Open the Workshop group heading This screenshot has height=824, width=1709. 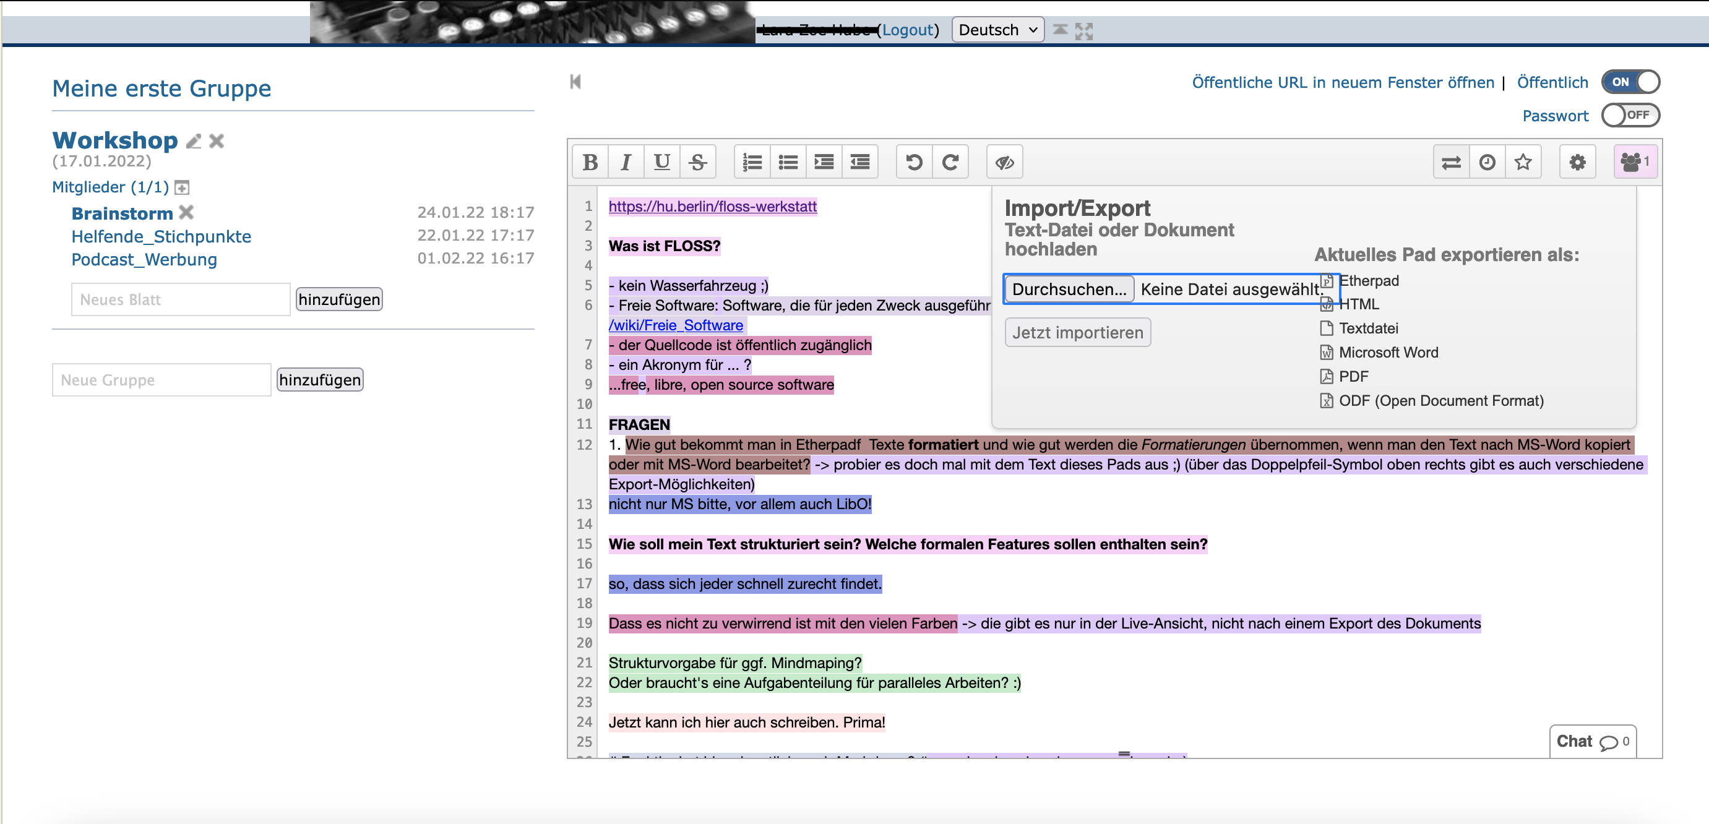(x=116, y=140)
